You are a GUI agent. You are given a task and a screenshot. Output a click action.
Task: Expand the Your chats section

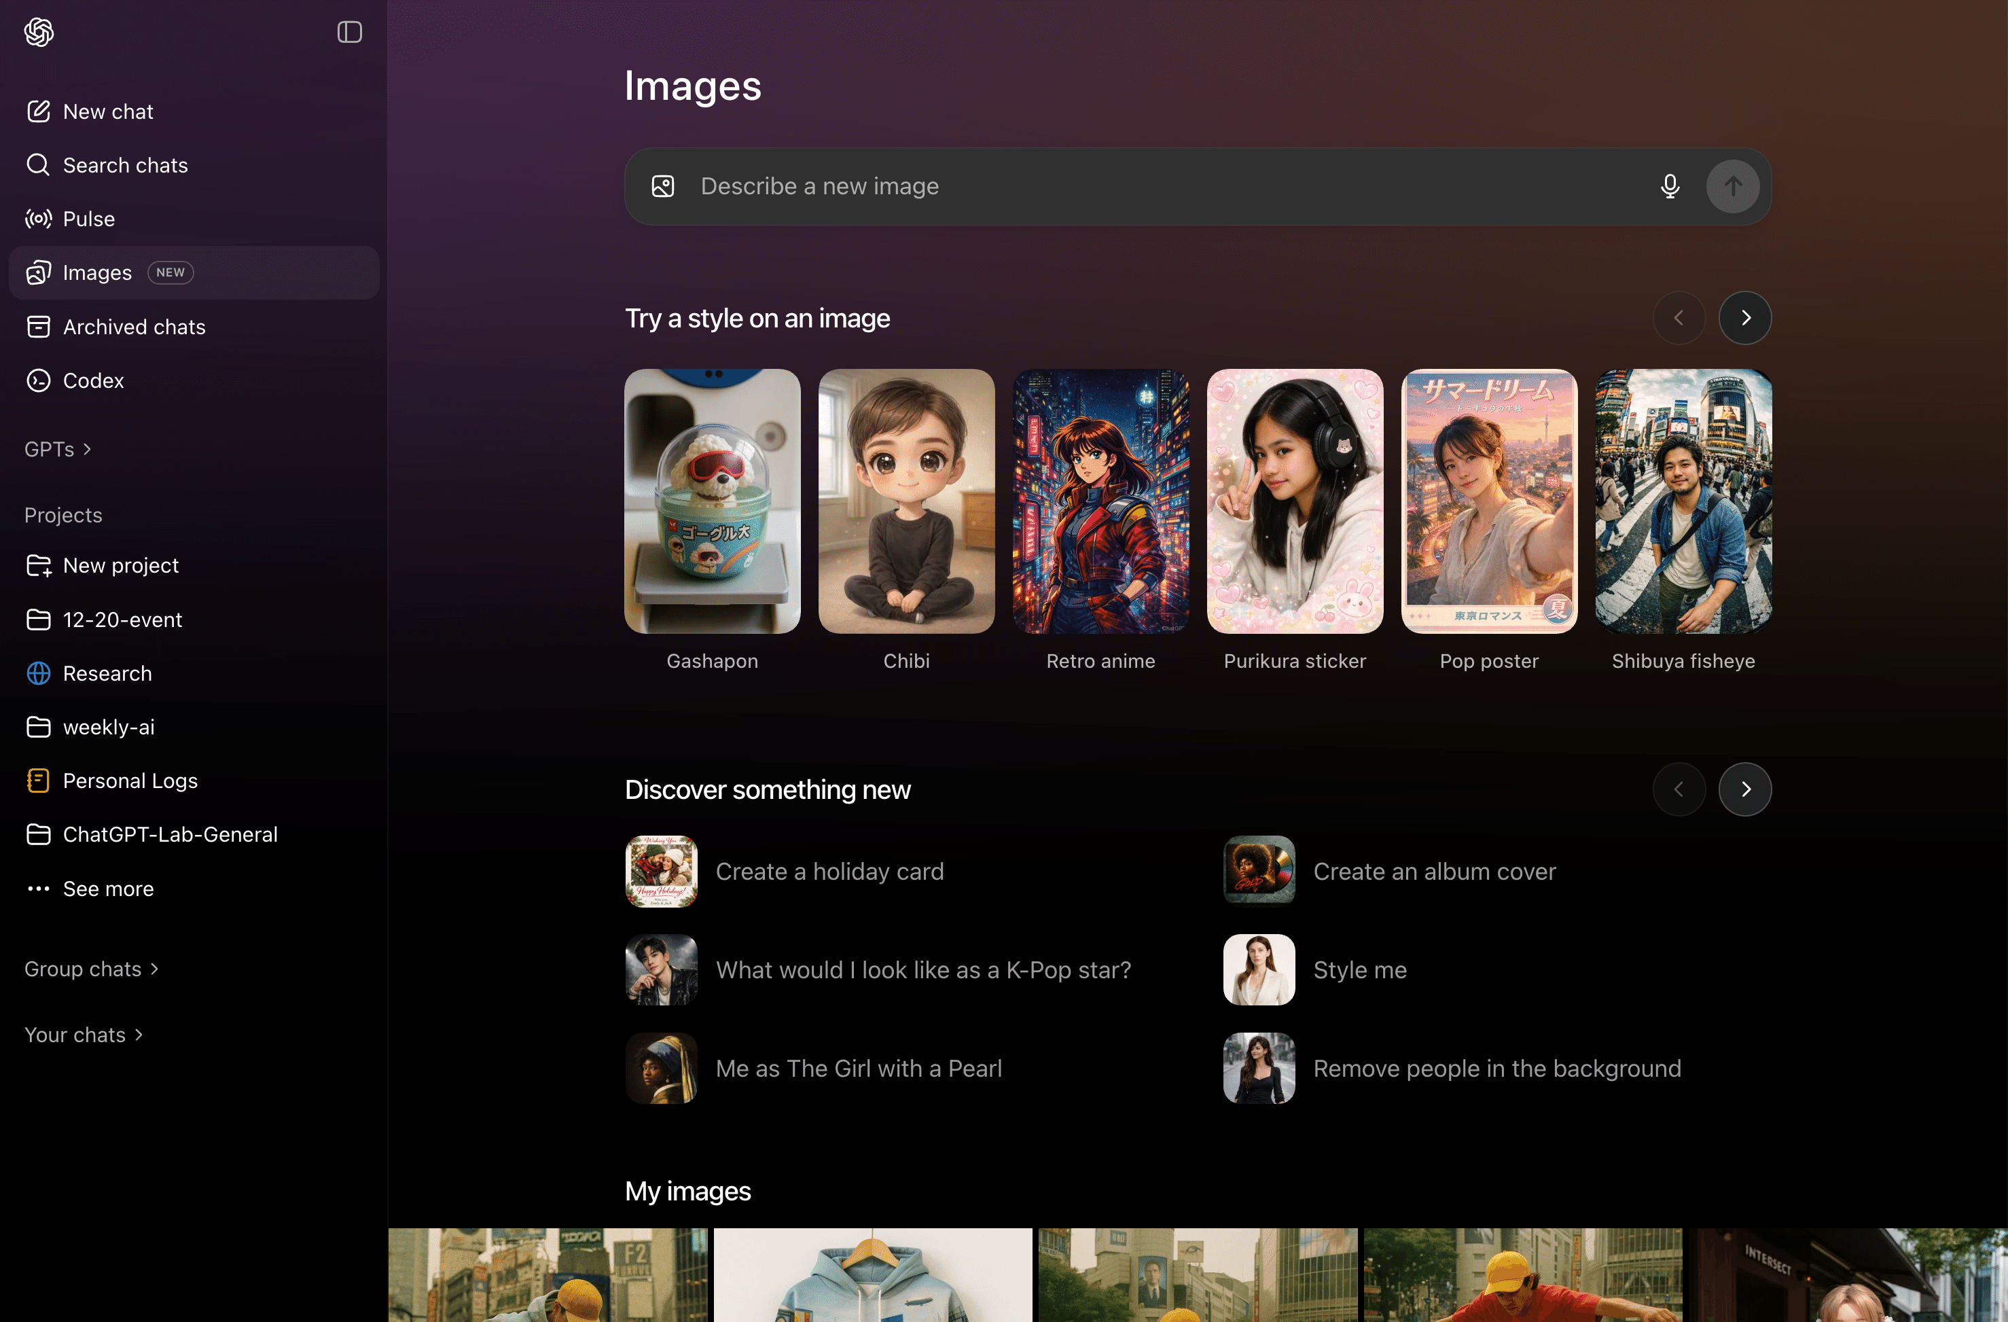(83, 1035)
